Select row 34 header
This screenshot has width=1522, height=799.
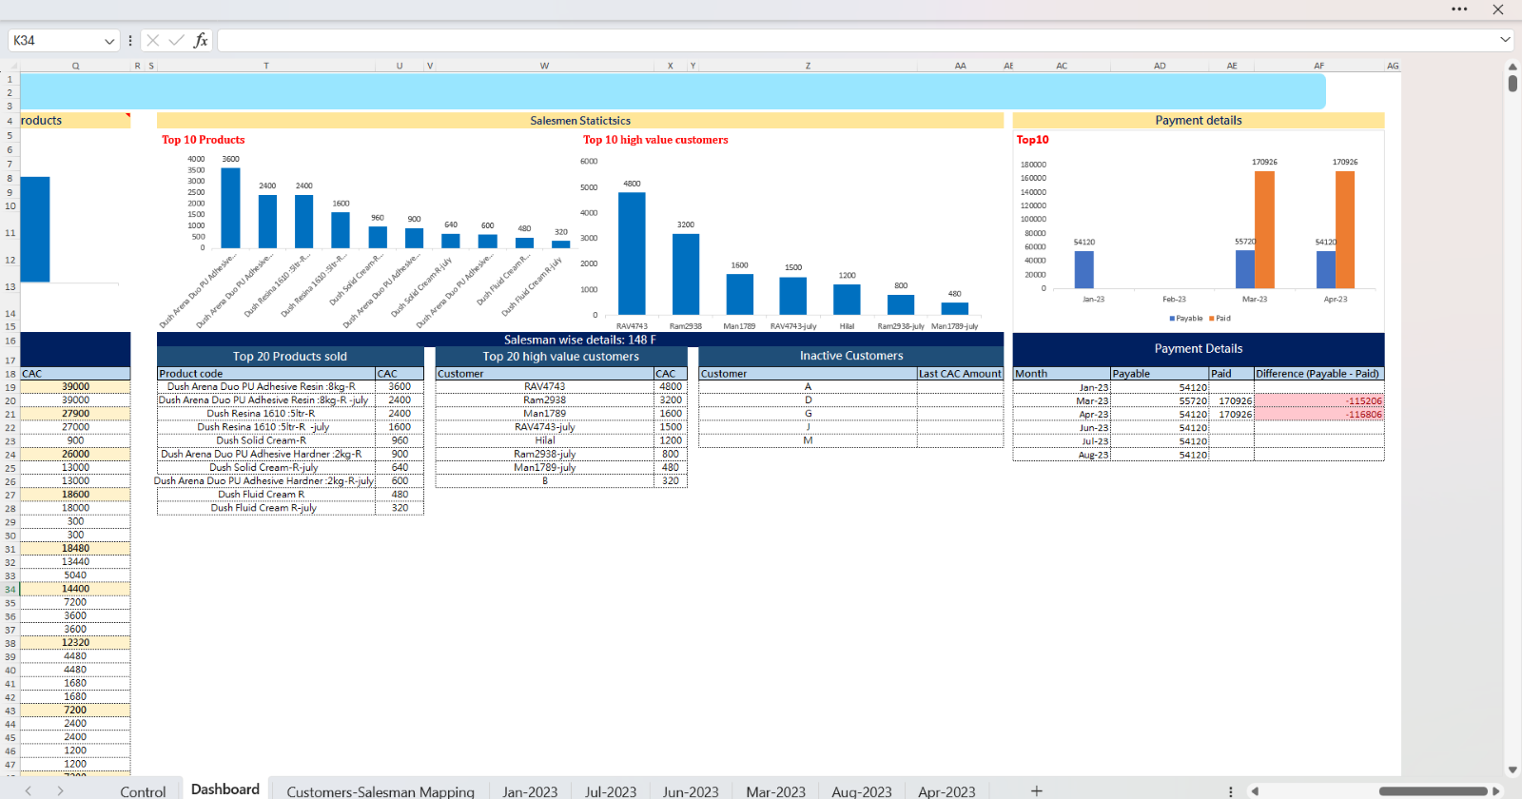[10, 589]
